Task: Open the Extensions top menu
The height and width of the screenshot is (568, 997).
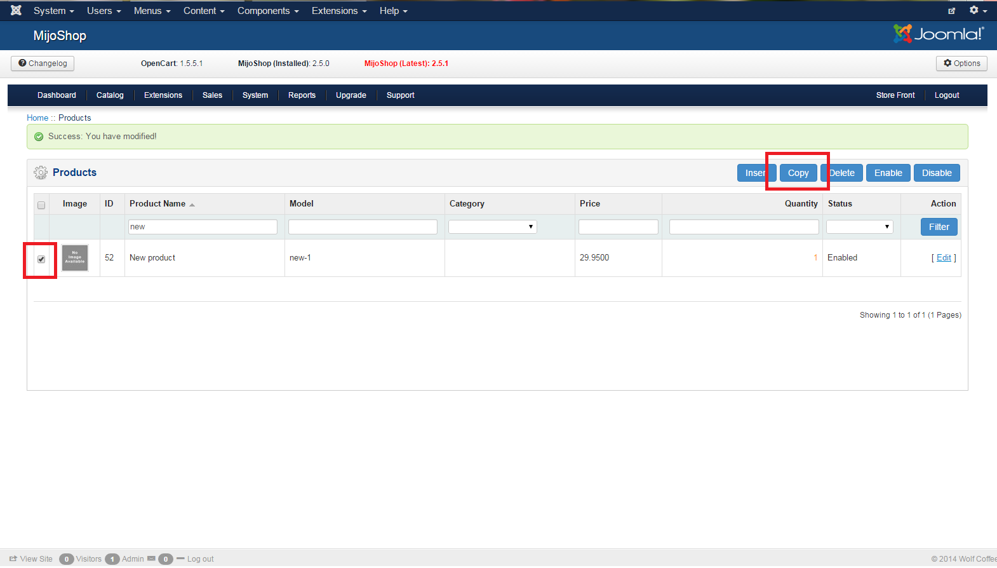Action: [x=339, y=11]
